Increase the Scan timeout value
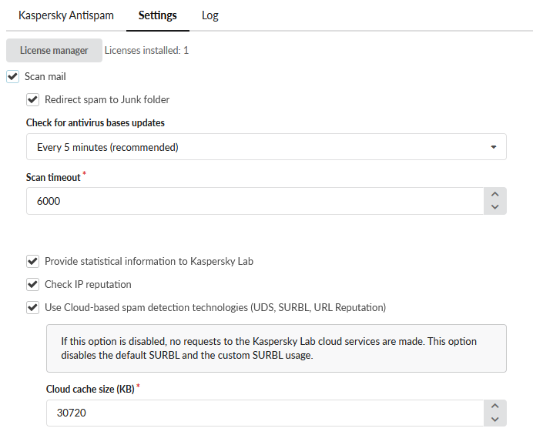Image resolution: width=533 pixels, height=445 pixels. click(x=494, y=195)
